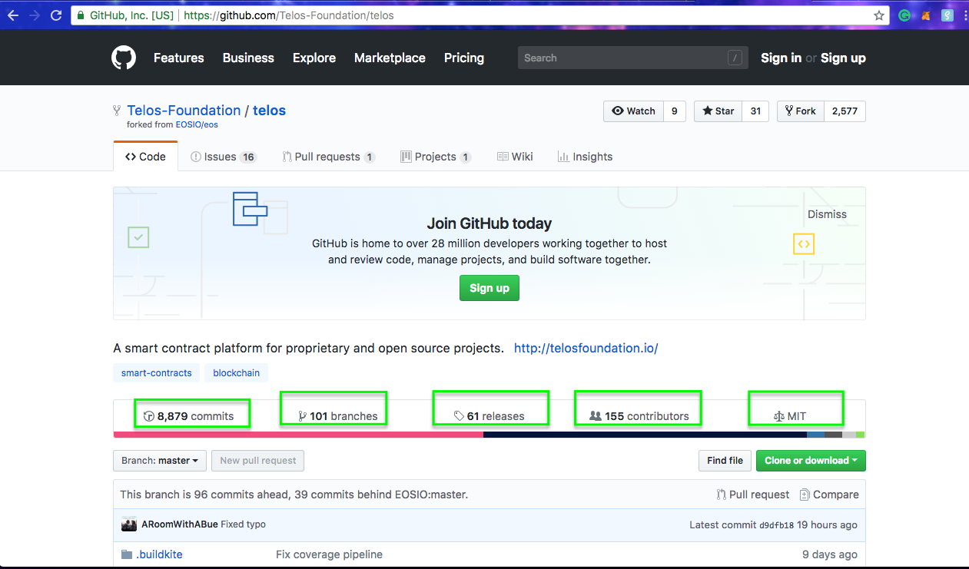
Task: Open the Fix coverage pipeline commit
Action: coord(329,554)
